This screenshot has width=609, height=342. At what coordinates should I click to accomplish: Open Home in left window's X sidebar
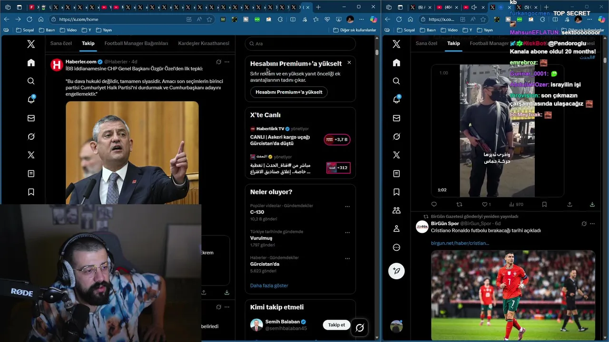coord(31,63)
